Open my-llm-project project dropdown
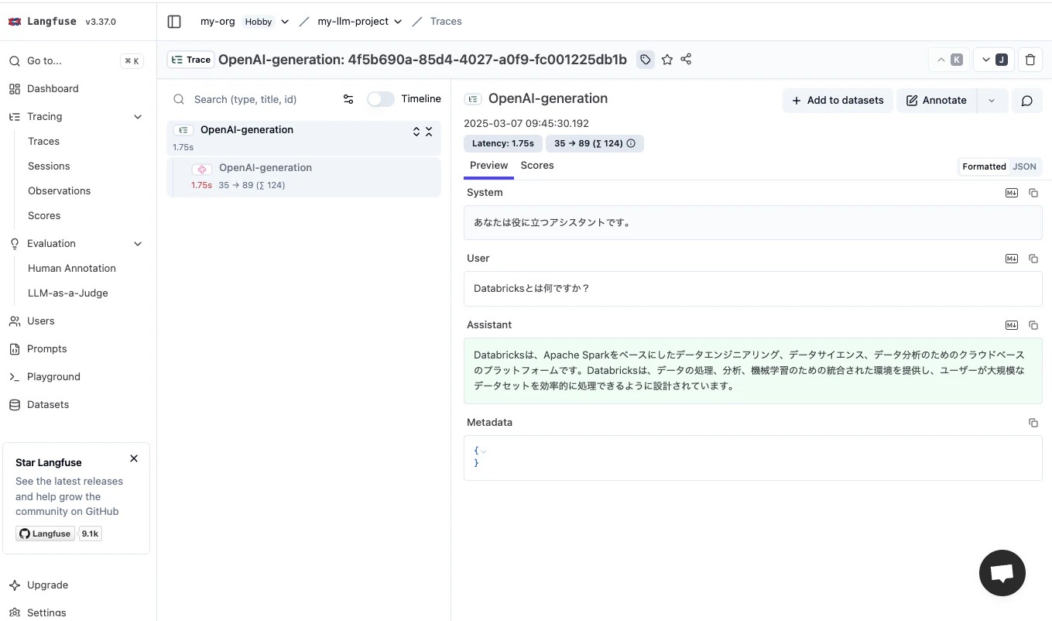The height and width of the screenshot is (621, 1052). (398, 22)
